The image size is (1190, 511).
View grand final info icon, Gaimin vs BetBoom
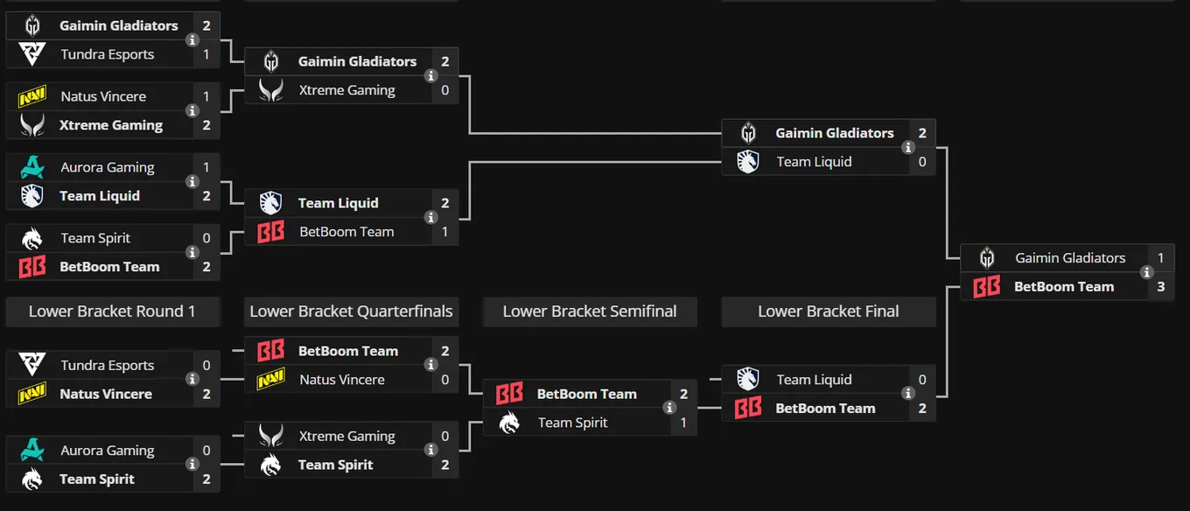(1147, 272)
